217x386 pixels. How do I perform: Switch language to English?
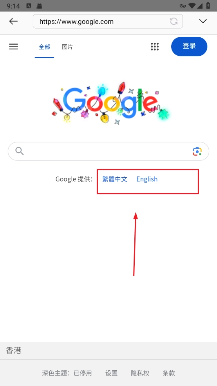(147, 179)
